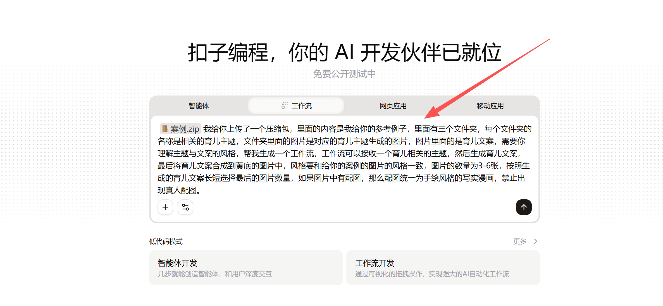Switch to the 智能体 tab
Viewport: 663px width, 306px height.
199,106
